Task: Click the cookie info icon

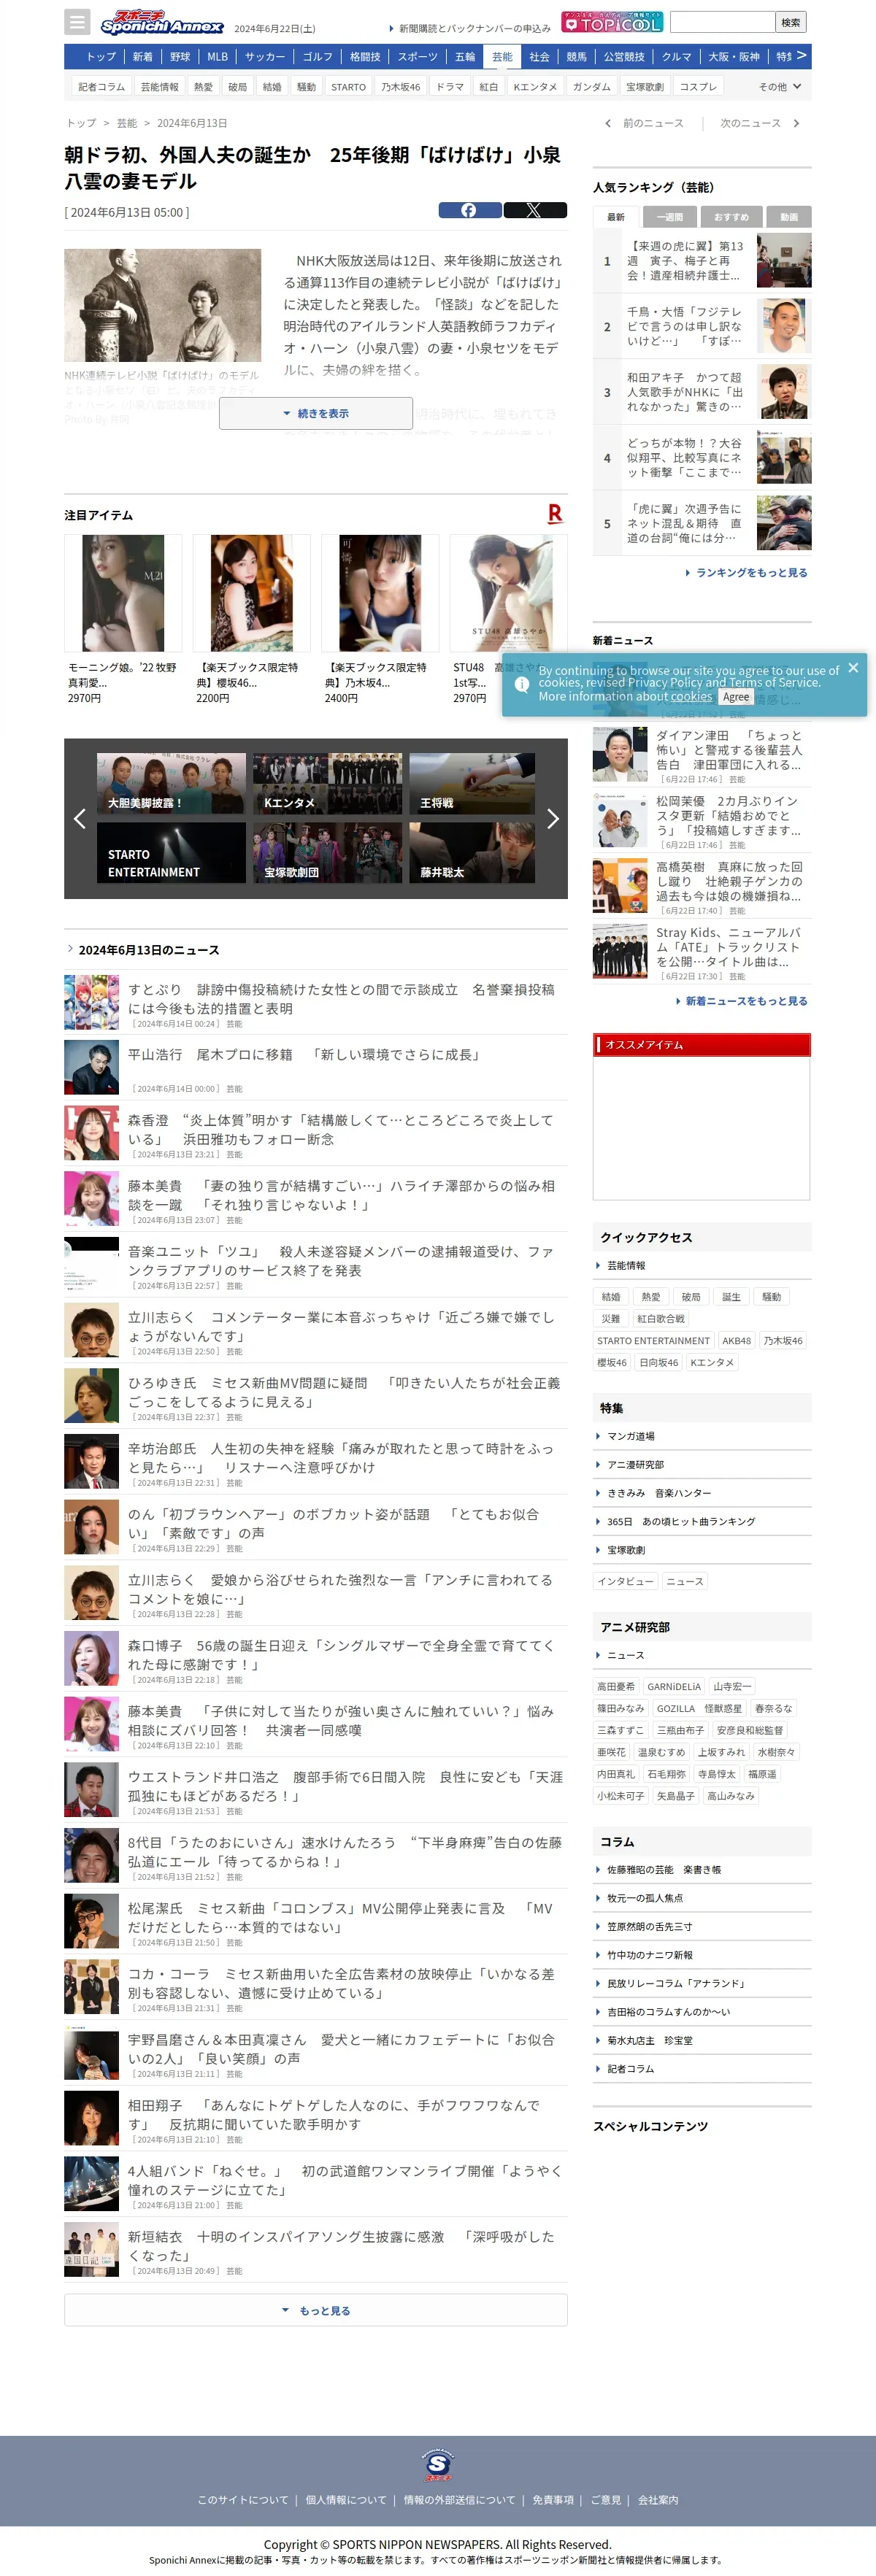Action: 521,684
